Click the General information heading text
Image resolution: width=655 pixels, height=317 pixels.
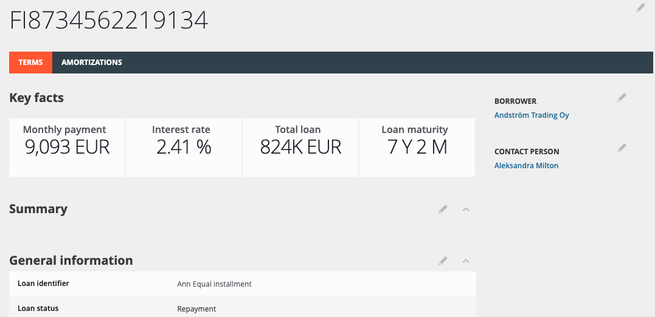click(x=71, y=261)
